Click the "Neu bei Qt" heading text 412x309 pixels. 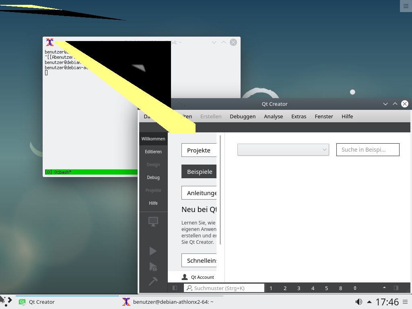pyautogui.click(x=199, y=209)
